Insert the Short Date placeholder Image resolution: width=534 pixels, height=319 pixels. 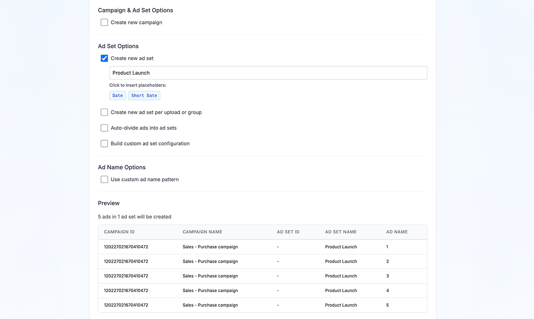click(x=144, y=95)
